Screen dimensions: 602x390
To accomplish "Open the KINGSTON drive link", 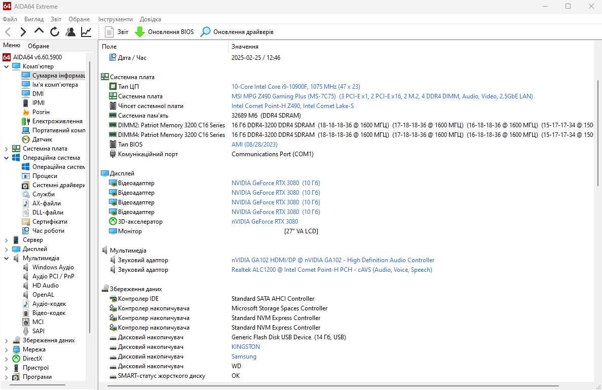I will (246, 347).
